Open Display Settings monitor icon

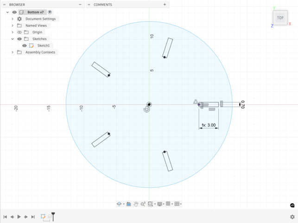[160, 204]
